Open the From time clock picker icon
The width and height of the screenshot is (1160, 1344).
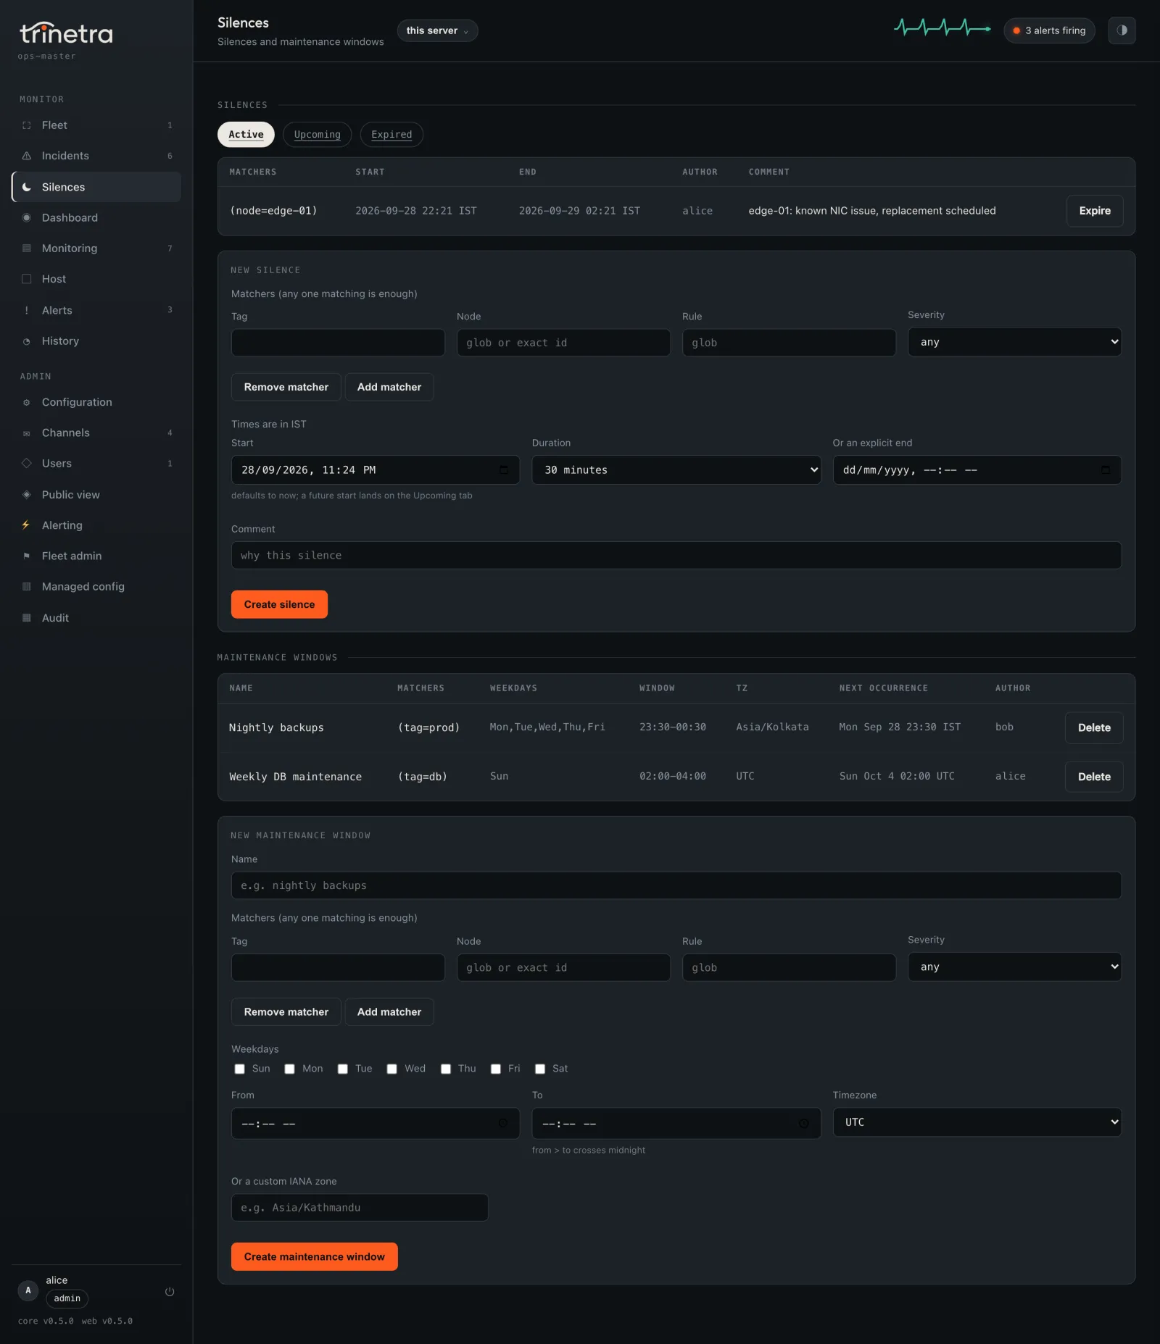pyautogui.click(x=503, y=1124)
